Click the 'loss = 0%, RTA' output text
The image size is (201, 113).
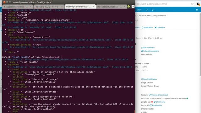tap(149, 38)
